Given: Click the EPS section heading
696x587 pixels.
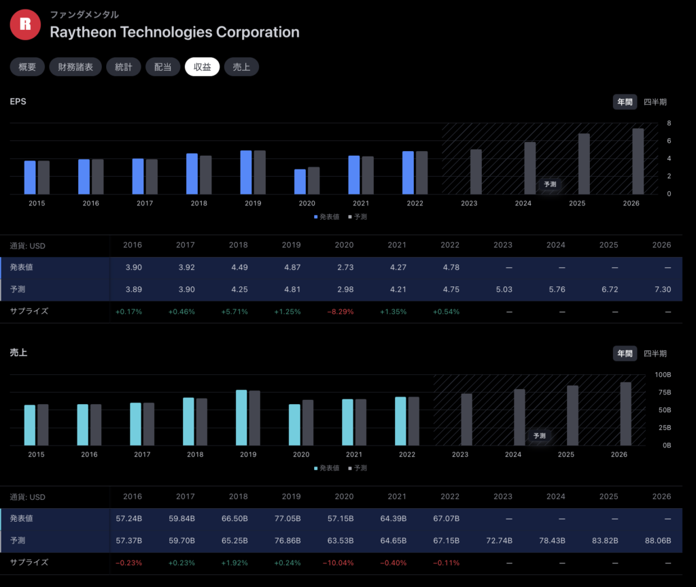Looking at the screenshot, I should pos(18,101).
